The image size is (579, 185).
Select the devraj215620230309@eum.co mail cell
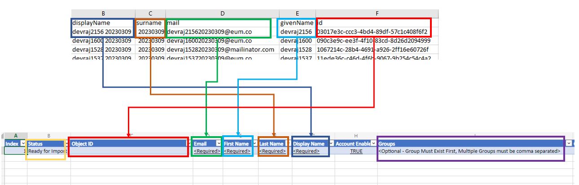click(218, 32)
